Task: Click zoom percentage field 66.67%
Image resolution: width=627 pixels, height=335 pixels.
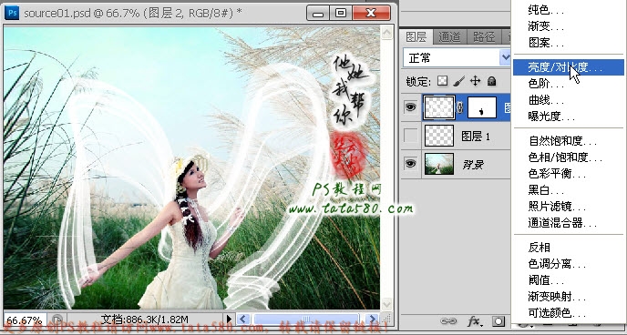Action: [x=25, y=320]
